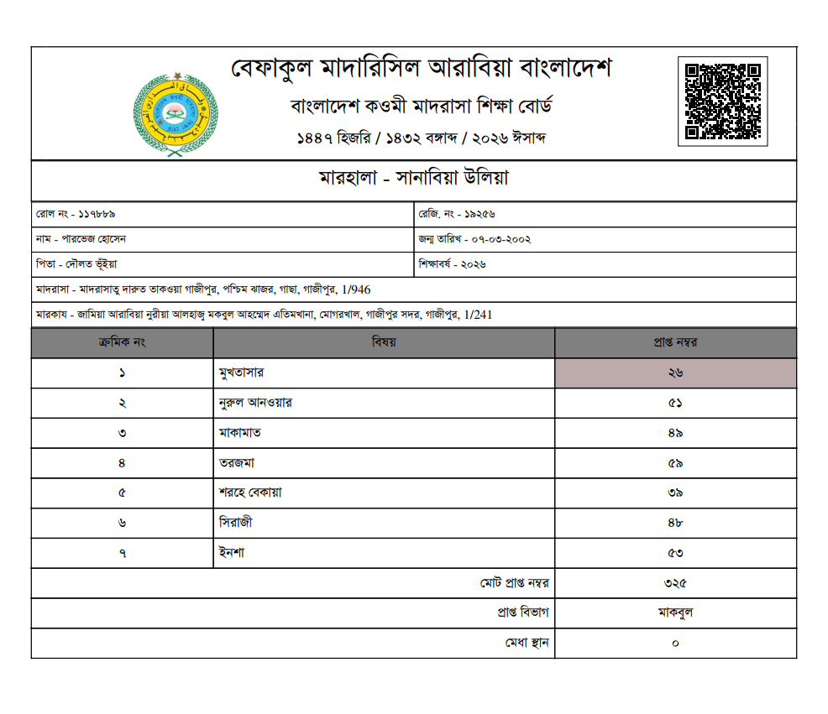This screenshot has height=714, width=828.
Task: Click the QR code in the header
Action: tap(722, 102)
